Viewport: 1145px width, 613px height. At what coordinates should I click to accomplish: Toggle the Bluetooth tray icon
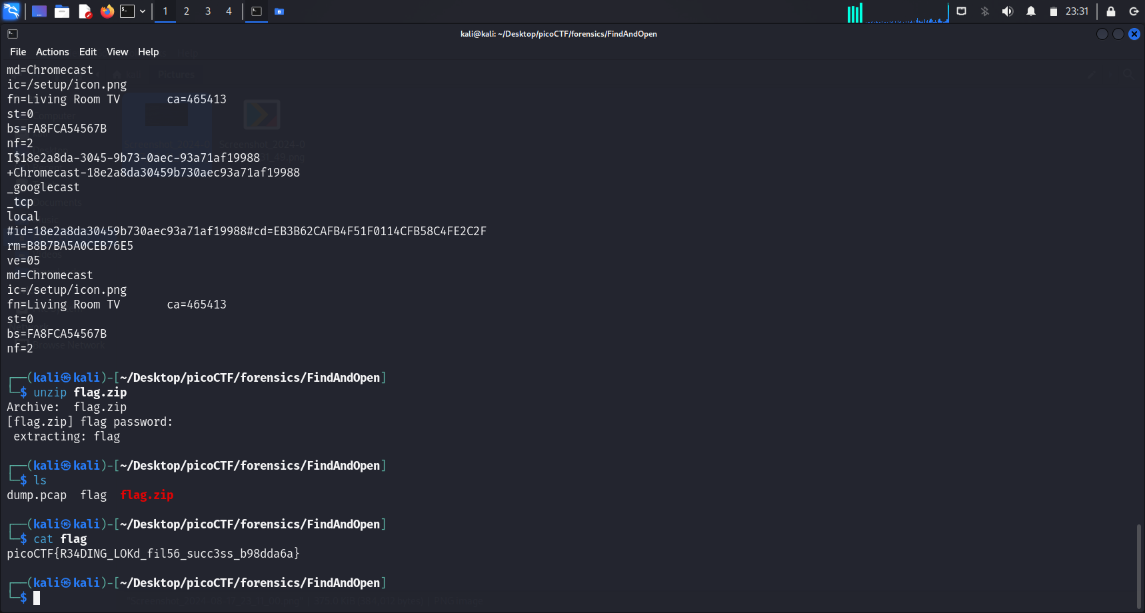click(x=984, y=11)
